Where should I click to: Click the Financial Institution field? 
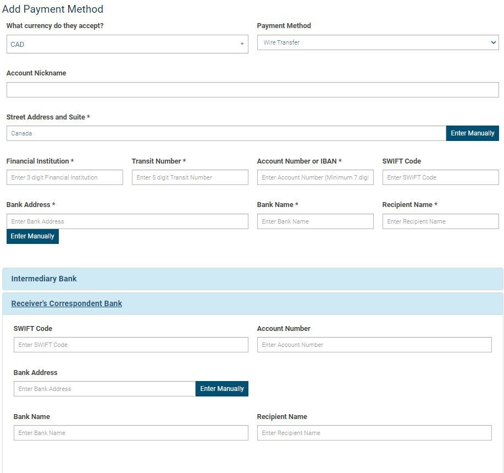[64, 177]
